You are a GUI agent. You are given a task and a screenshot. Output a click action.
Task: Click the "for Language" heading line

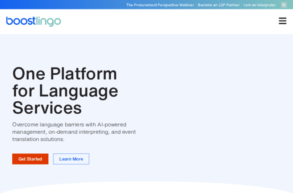point(65,91)
